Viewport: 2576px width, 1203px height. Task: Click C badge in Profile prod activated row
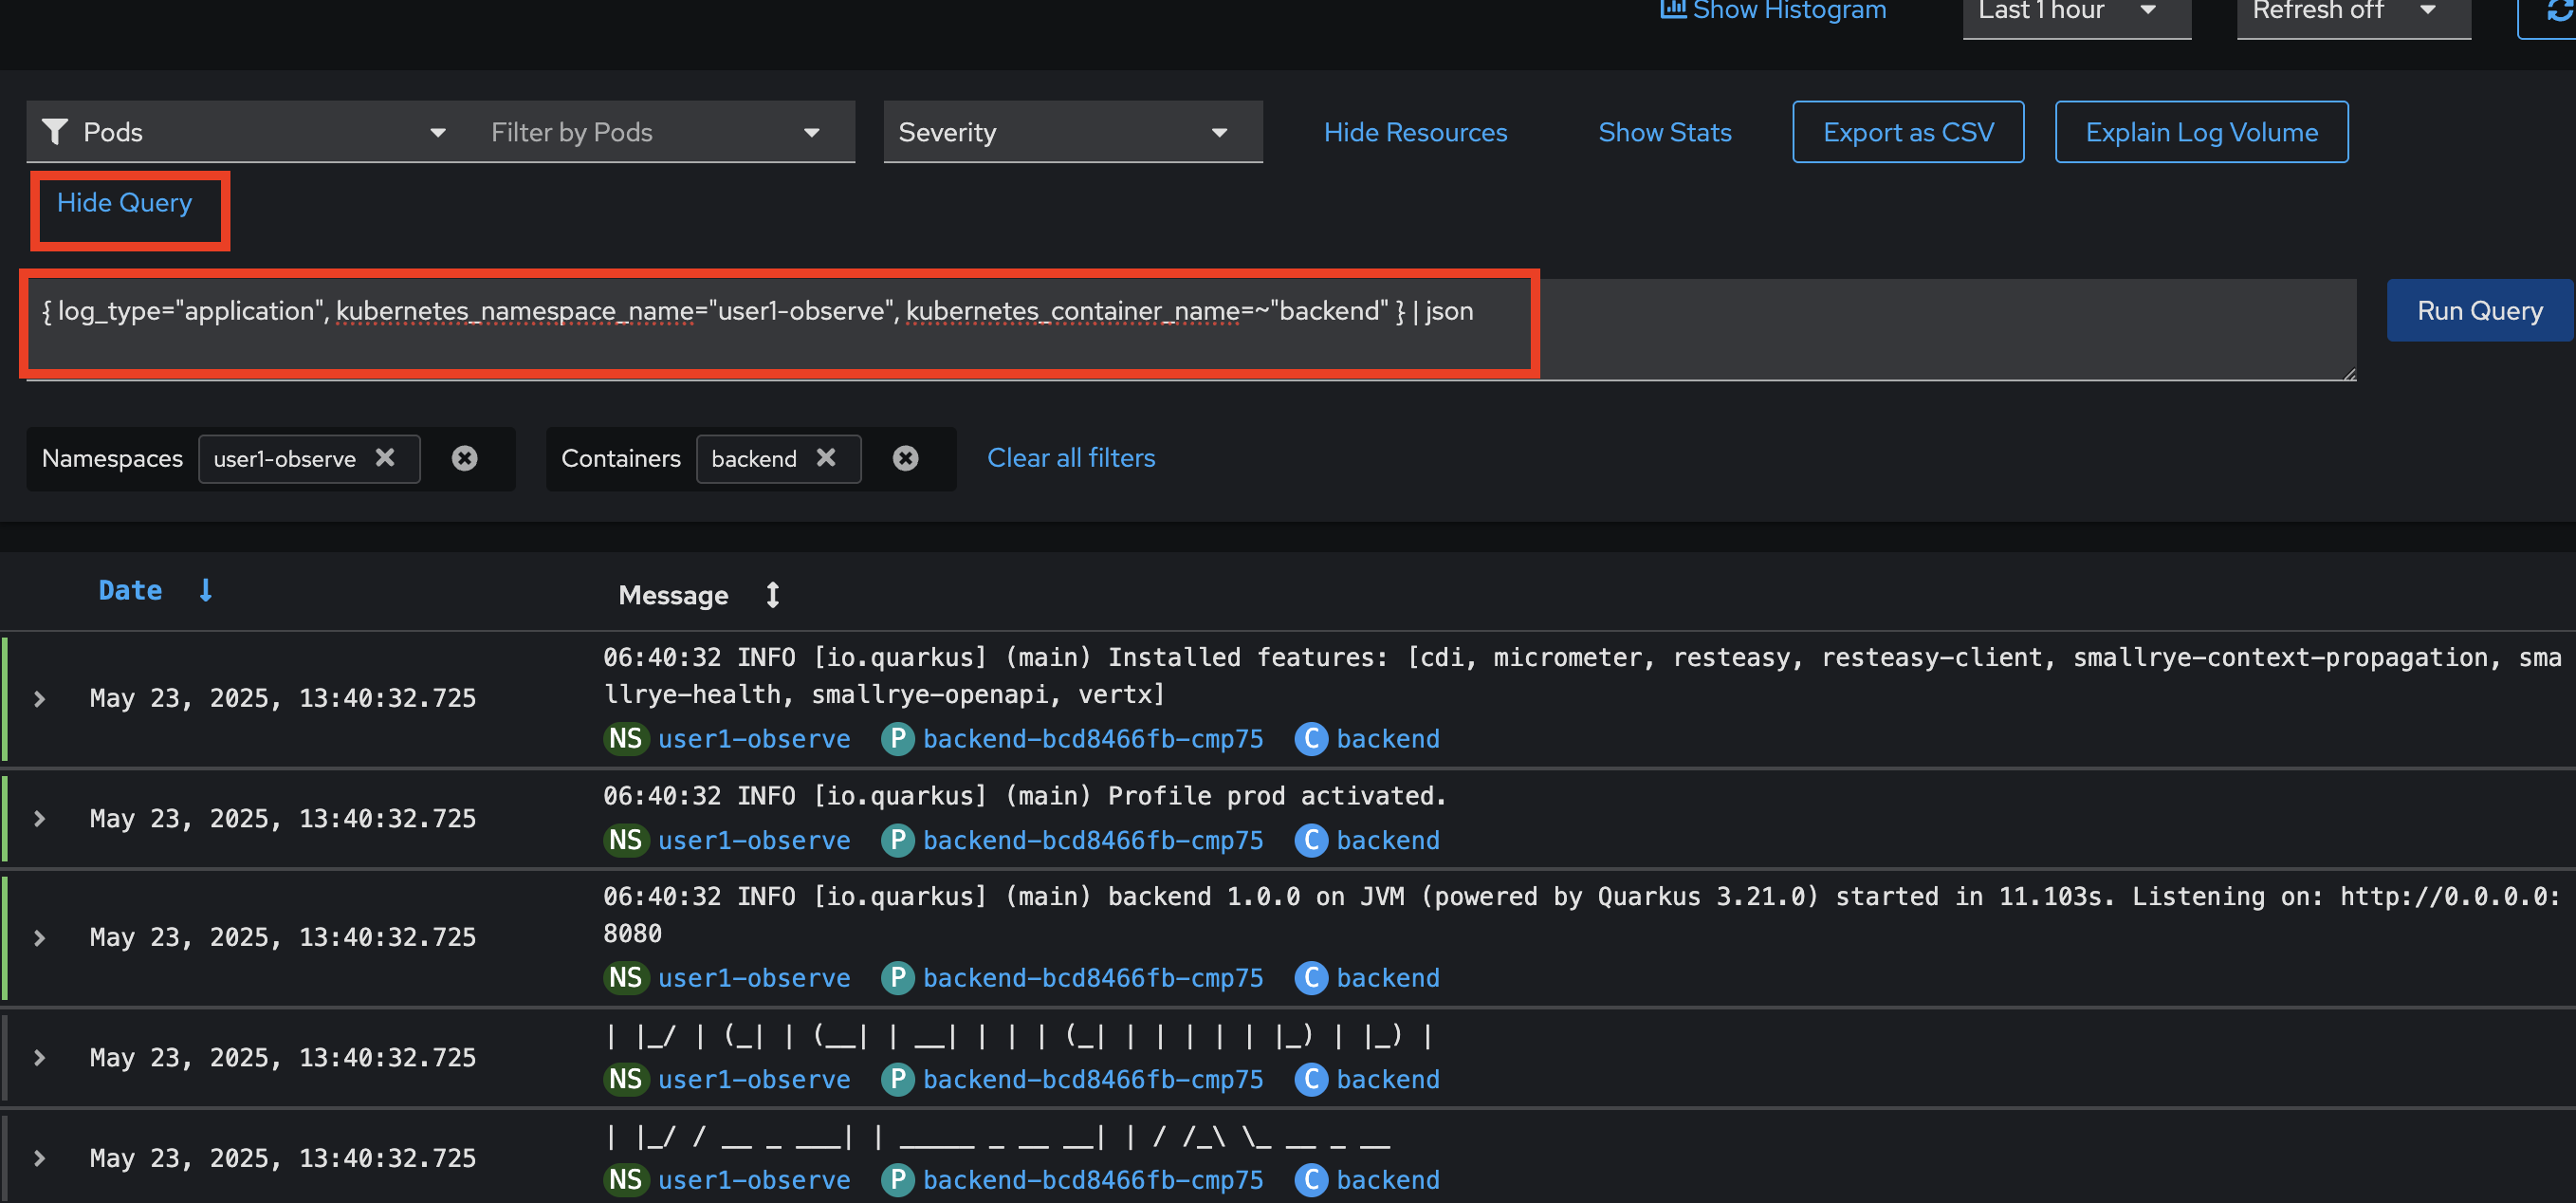(1311, 840)
